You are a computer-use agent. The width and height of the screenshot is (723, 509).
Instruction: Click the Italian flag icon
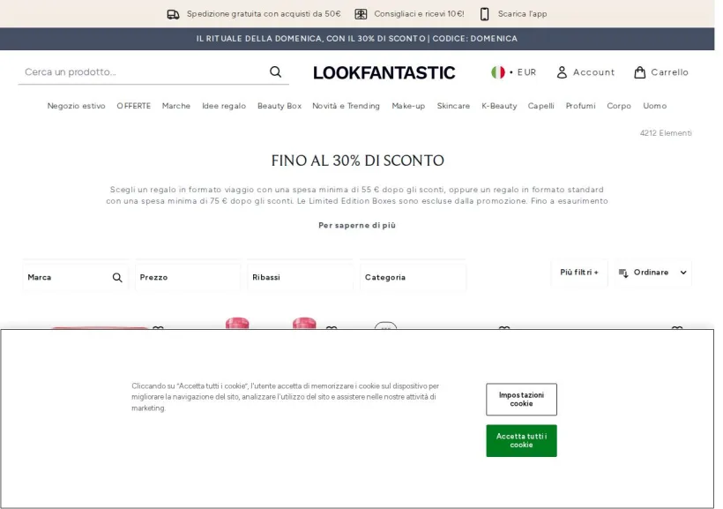(x=498, y=72)
